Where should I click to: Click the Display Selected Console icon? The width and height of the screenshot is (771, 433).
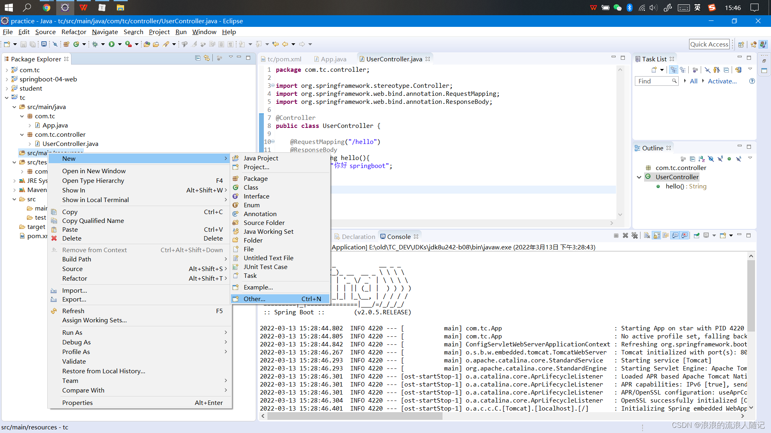point(706,236)
